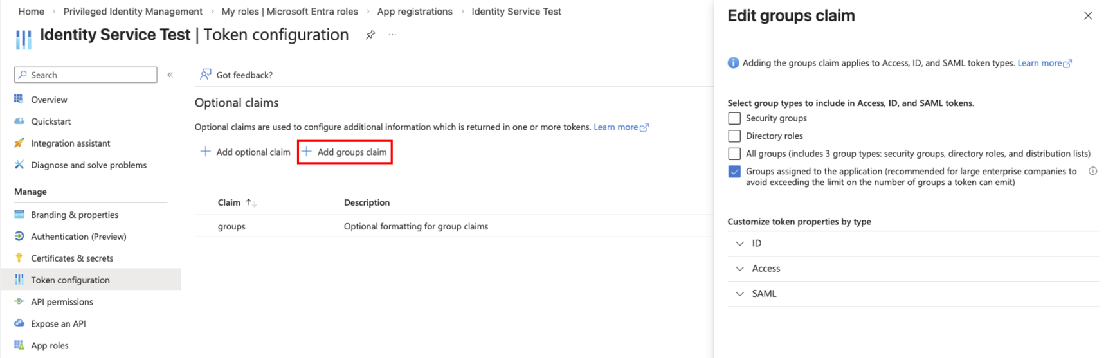Screen dimensions: 1106x358
Task: Click the Got feedback icon
Action: (x=206, y=75)
